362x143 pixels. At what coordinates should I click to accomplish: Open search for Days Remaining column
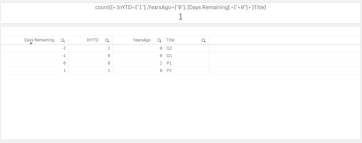point(63,41)
